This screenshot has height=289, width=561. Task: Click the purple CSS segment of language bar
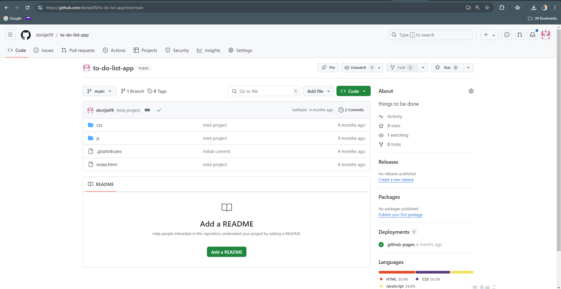pos(433,272)
